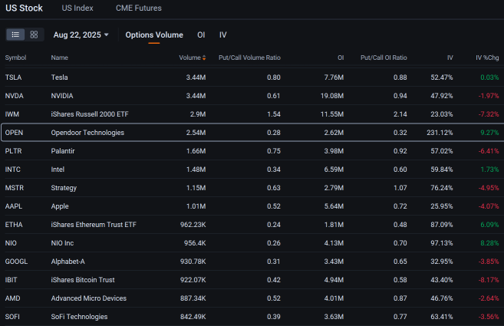
Task: Sort by Put/Call Volume Ratio column
Action: pyautogui.click(x=249, y=58)
